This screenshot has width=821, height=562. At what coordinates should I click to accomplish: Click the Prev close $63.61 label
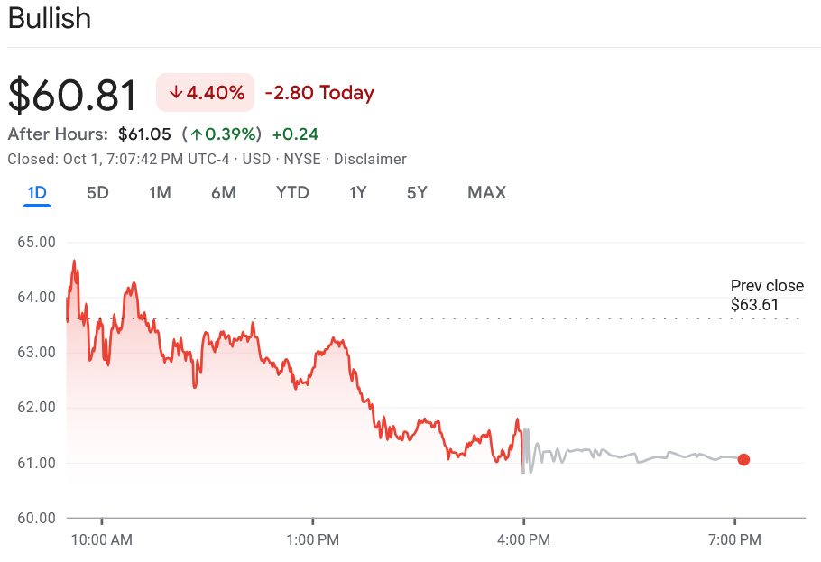click(767, 295)
